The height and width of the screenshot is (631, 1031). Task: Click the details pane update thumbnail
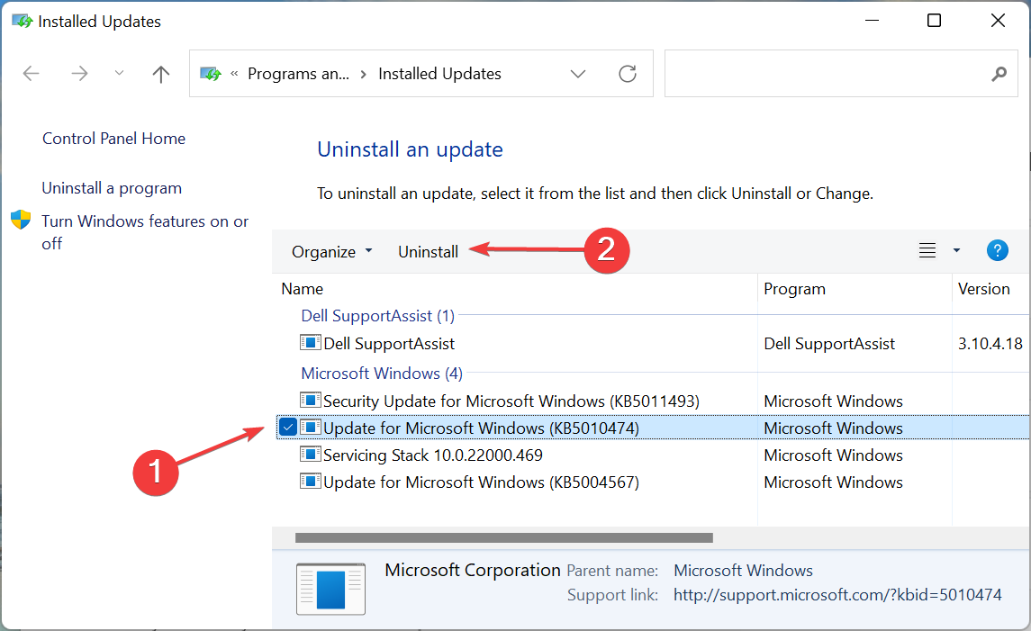pyautogui.click(x=330, y=589)
